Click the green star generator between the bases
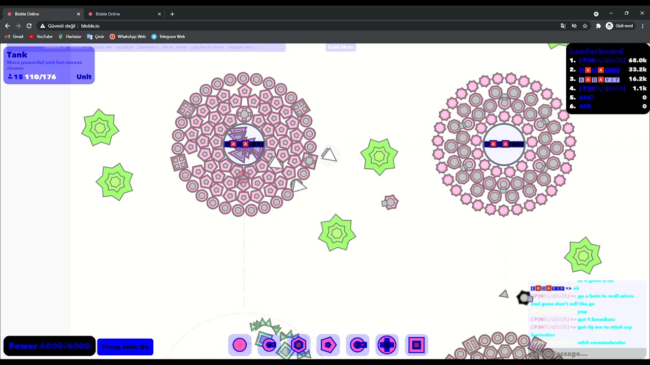 379,157
